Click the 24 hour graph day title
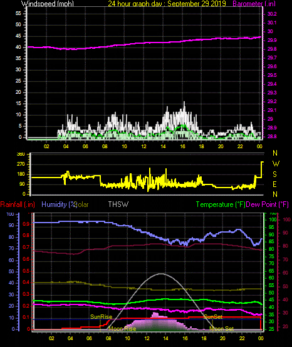 click(167, 4)
